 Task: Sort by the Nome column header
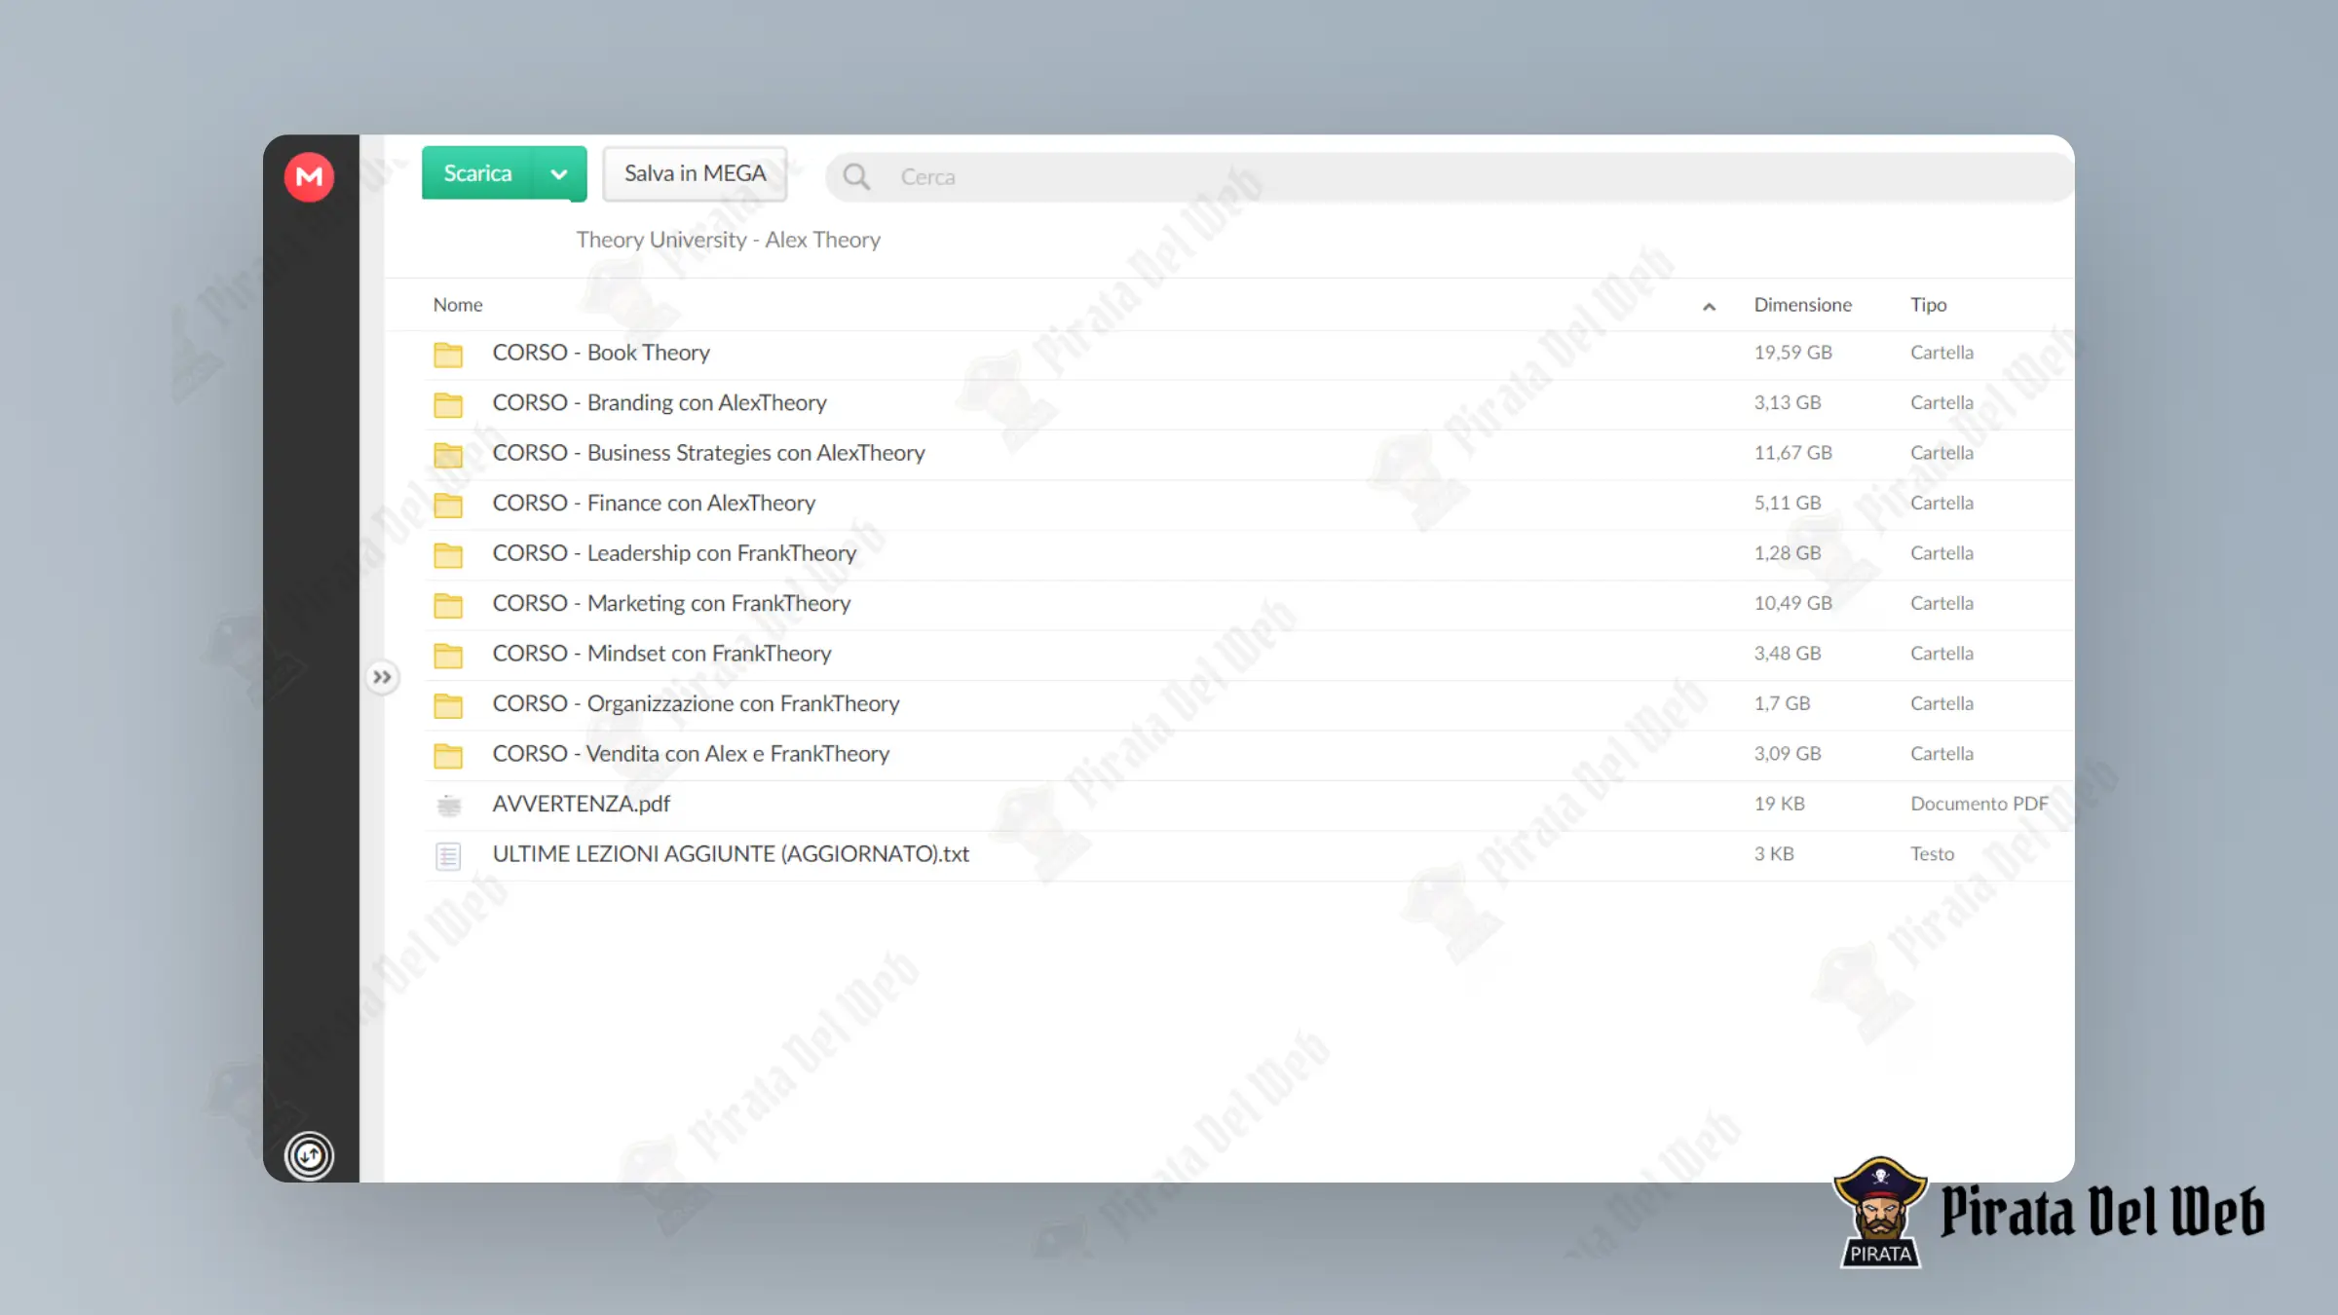pyautogui.click(x=458, y=305)
